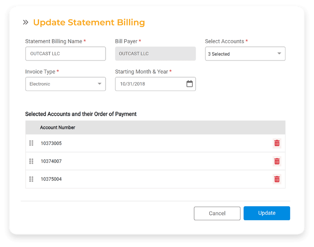Open the calendar date picker
Image resolution: width=314 pixels, height=247 pixels.
tap(190, 84)
